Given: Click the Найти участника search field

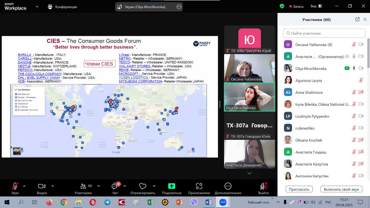Looking at the screenshot, I should tap(324, 33).
